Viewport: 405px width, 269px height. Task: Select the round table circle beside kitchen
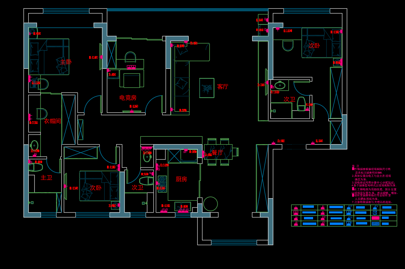click(210, 204)
